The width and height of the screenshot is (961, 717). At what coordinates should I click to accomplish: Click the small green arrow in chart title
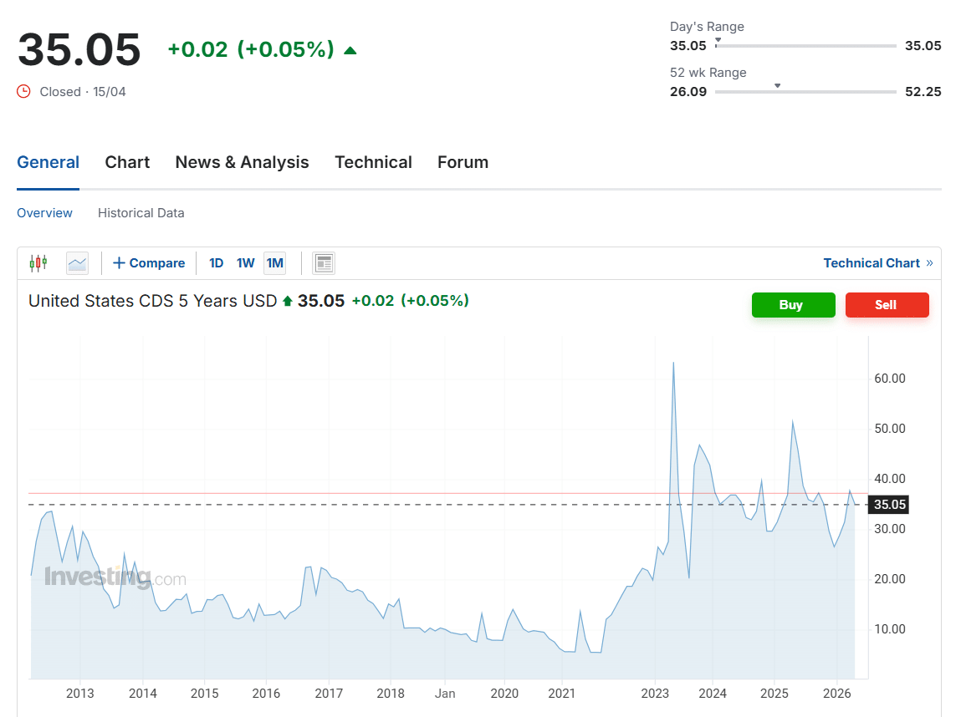pyautogui.click(x=288, y=301)
